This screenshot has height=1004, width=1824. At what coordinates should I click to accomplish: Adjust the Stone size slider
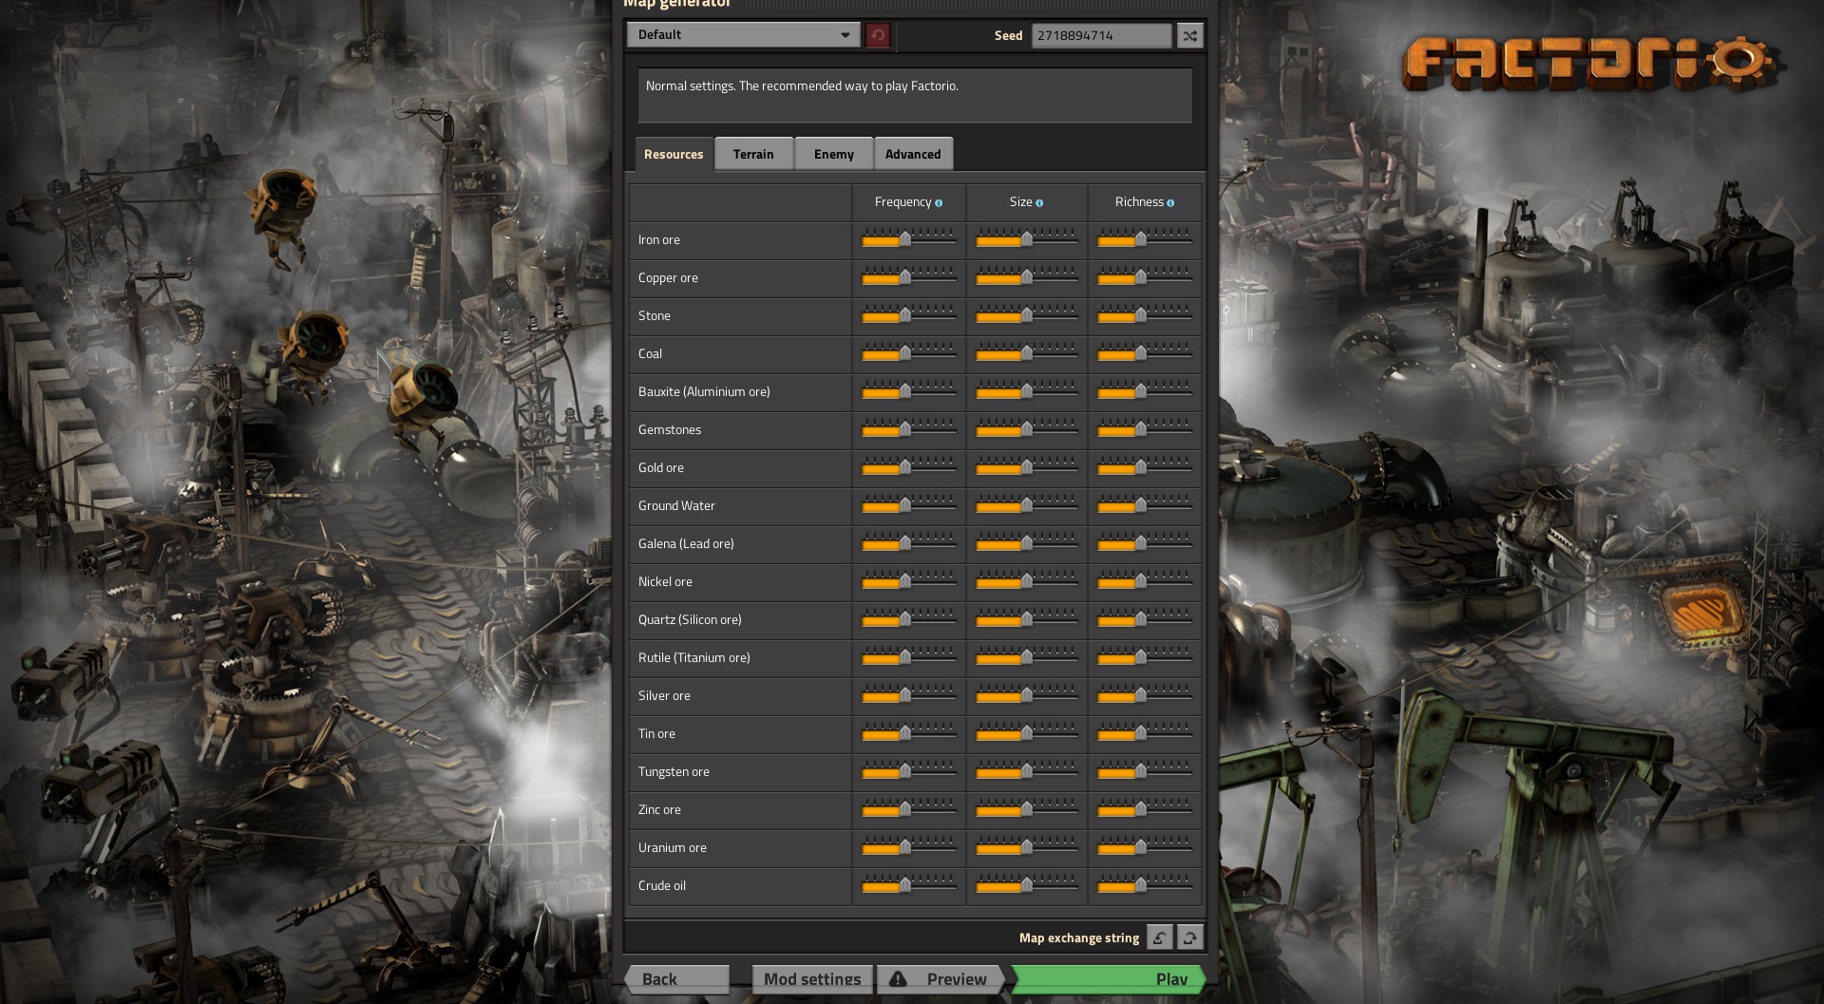(x=1027, y=315)
